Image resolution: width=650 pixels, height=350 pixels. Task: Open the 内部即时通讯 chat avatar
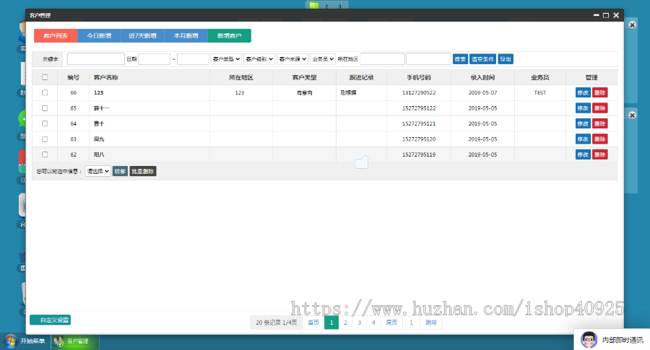coord(588,339)
